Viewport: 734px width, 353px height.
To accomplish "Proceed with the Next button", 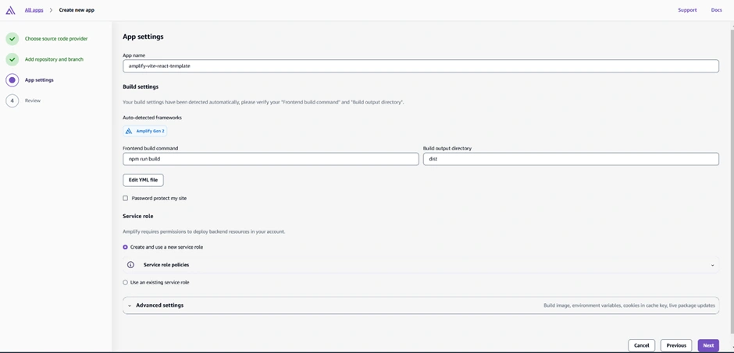I will pos(708,345).
